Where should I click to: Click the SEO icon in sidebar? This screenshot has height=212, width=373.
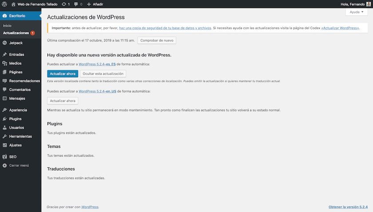point(5,157)
